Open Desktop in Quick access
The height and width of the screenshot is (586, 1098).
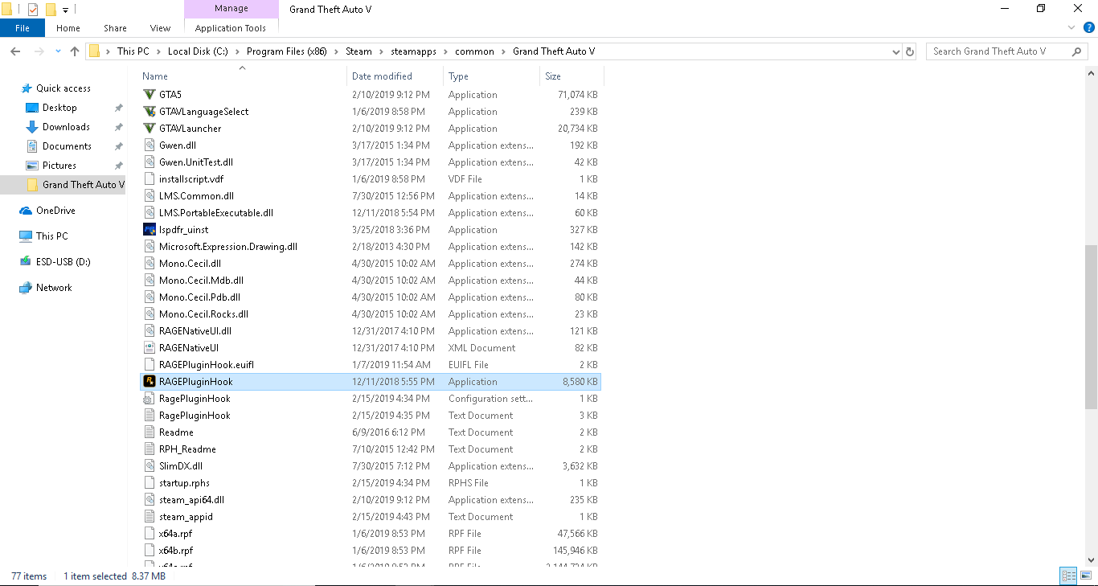(x=59, y=108)
